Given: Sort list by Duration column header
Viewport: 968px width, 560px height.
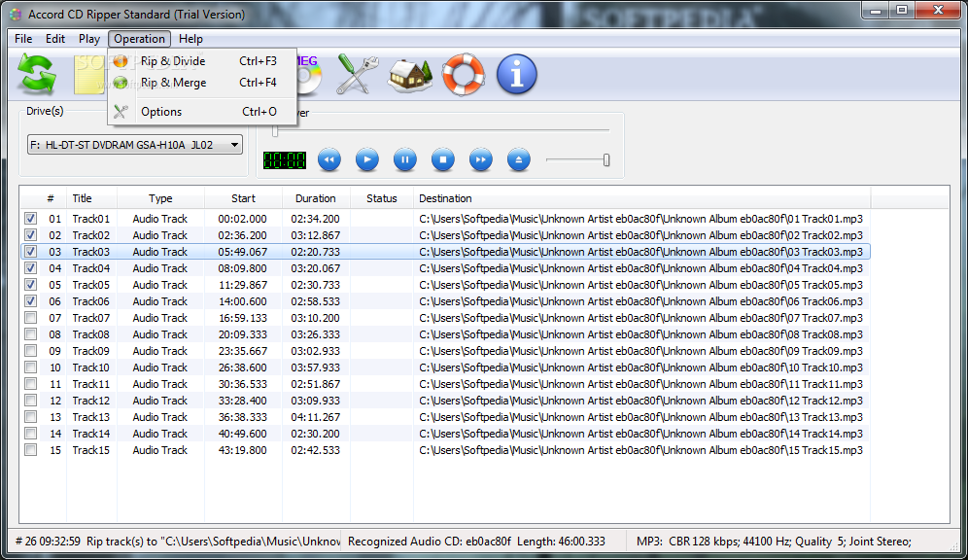Looking at the screenshot, I should tap(316, 198).
